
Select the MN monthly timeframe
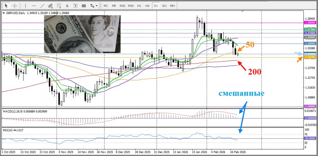tap(172, 6)
